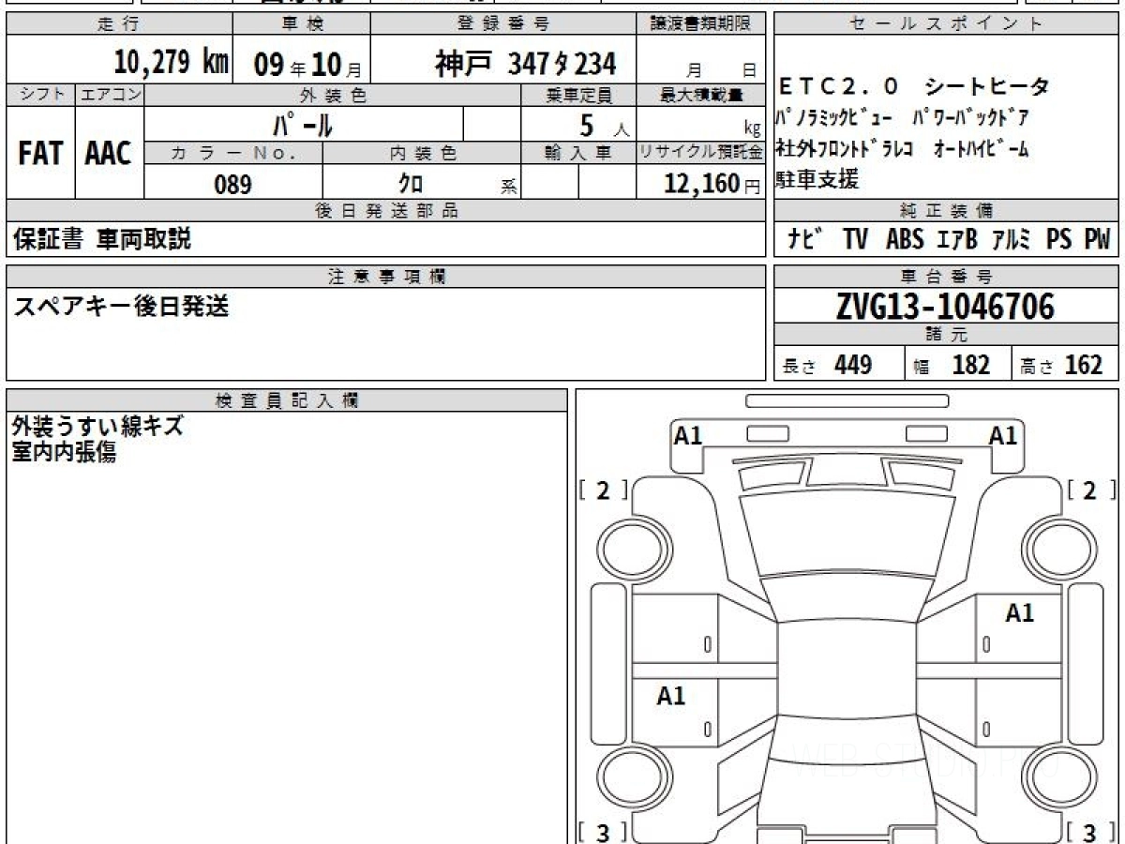This screenshot has height=844, width=1125.
Task: Select the セールスポイント header
Action: tap(946, 24)
